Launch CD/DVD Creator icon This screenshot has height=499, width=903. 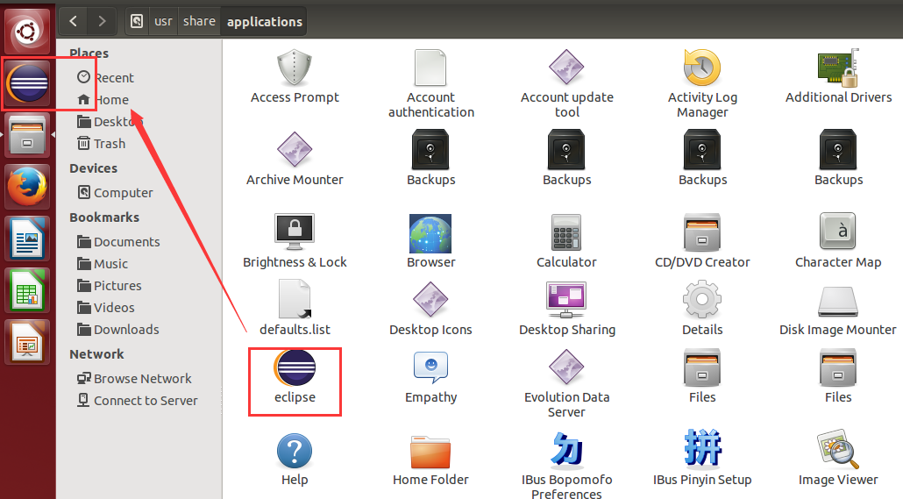click(702, 232)
